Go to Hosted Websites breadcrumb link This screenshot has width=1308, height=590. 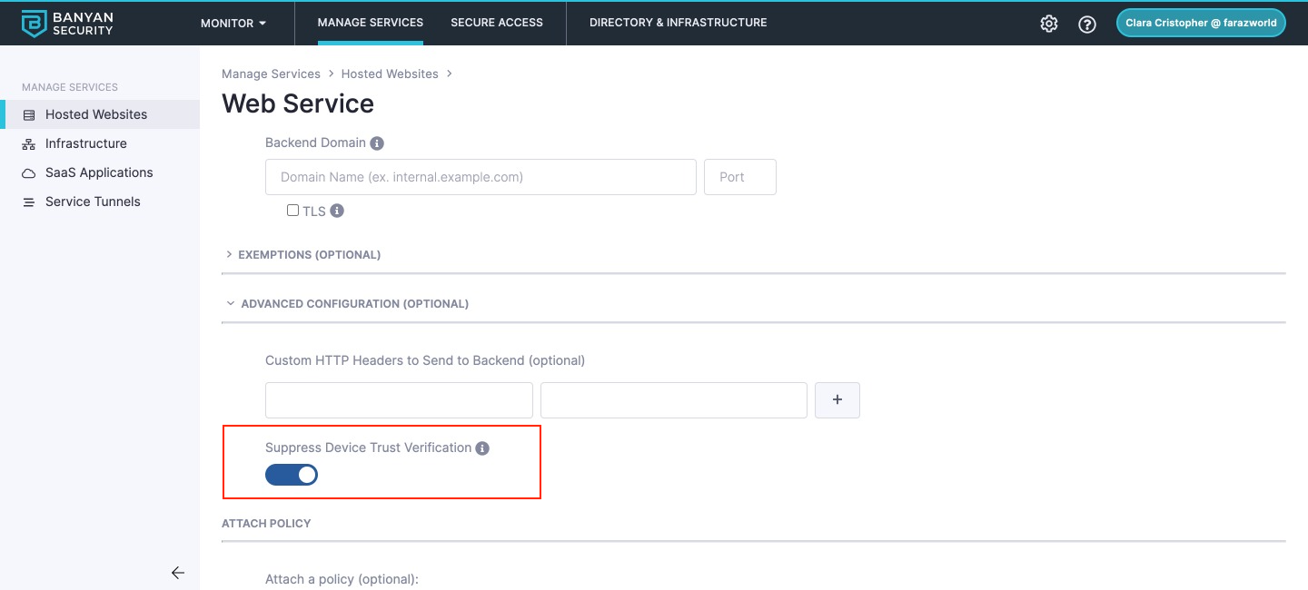click(390, 74)
